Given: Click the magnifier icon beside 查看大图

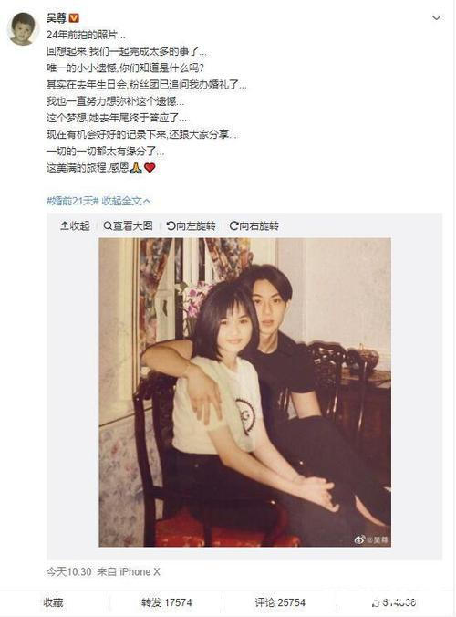Looking at the screenshot, I should (x=108, y=225).
